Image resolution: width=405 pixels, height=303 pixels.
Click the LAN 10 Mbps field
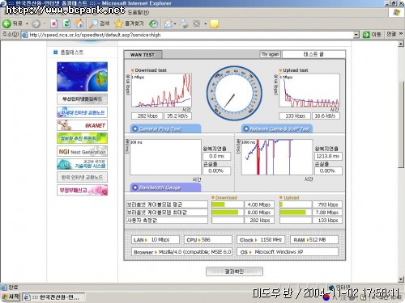pyautogui.click(x=156, y=239)
